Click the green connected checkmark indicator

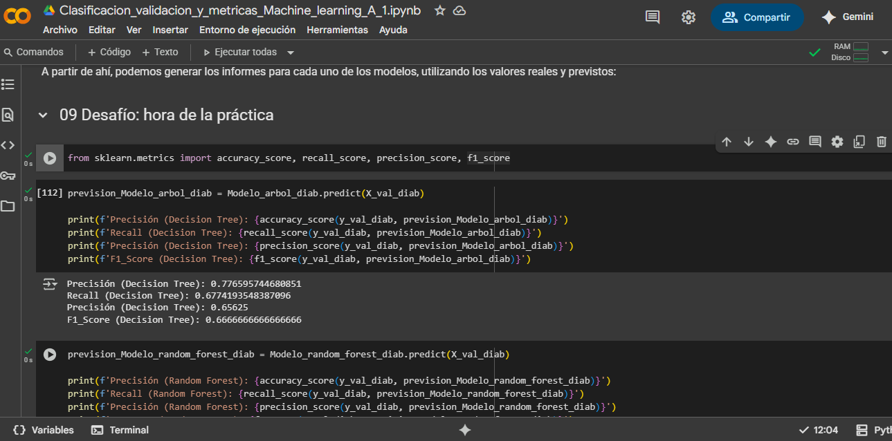(x=815, y=53)
